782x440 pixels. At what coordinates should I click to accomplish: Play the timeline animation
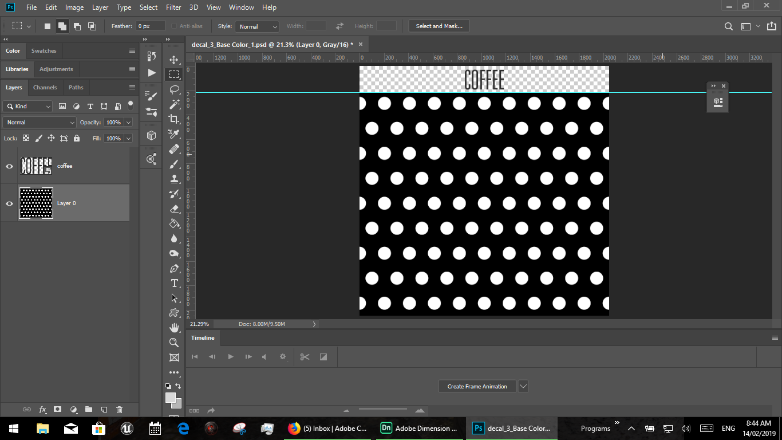click(231, 357)
